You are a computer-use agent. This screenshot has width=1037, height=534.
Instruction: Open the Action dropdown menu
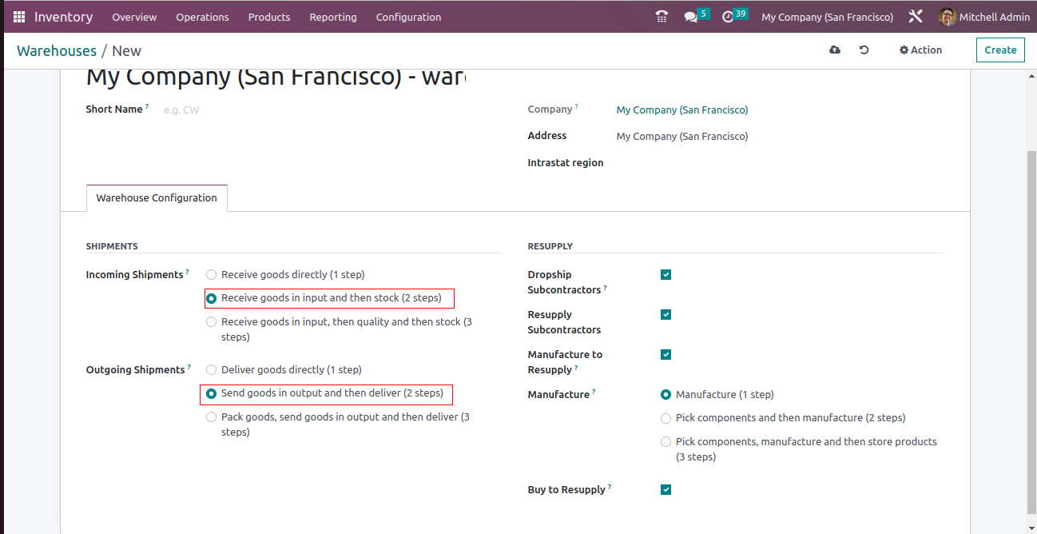(x=920, y=50)
